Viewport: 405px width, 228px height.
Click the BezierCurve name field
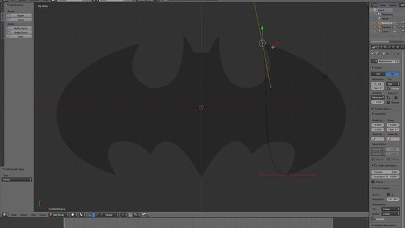386,61
